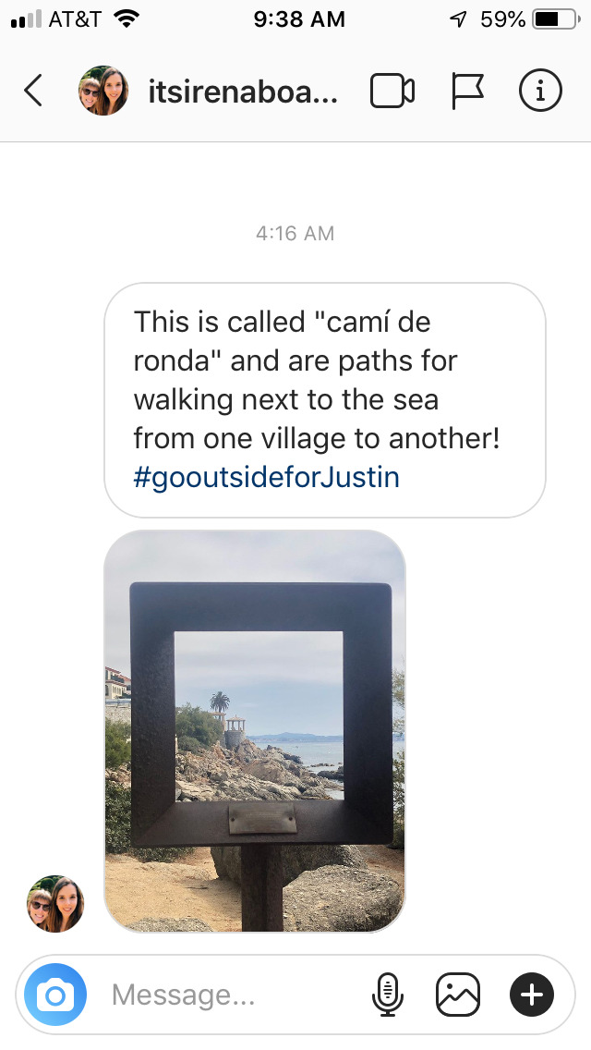The width and height of the screenshot is (591, 1050).
Task: Open conversation info details
Action: click(540, 91)
